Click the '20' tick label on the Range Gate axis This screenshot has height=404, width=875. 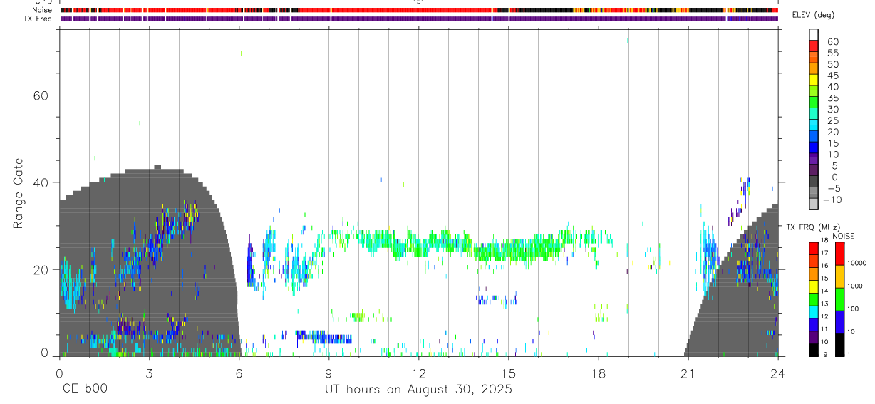tap(40, 269)
